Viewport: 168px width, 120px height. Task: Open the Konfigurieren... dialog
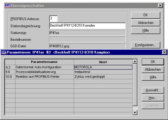pyautogui.click(x=146, y=45)
